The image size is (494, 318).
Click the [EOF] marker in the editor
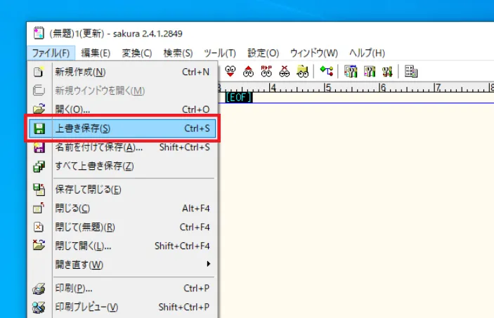238,98
